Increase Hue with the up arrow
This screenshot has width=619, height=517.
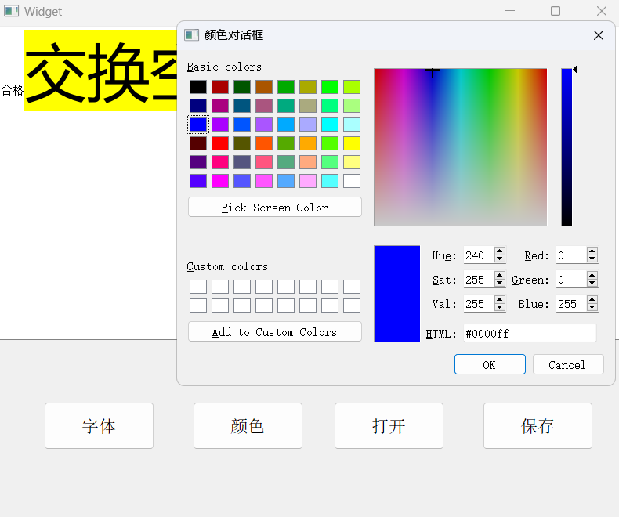500,251
